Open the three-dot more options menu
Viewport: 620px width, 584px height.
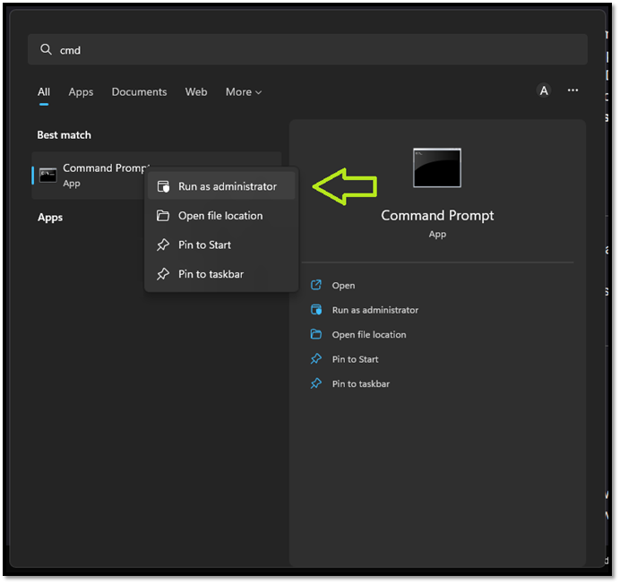coord(573,90)
